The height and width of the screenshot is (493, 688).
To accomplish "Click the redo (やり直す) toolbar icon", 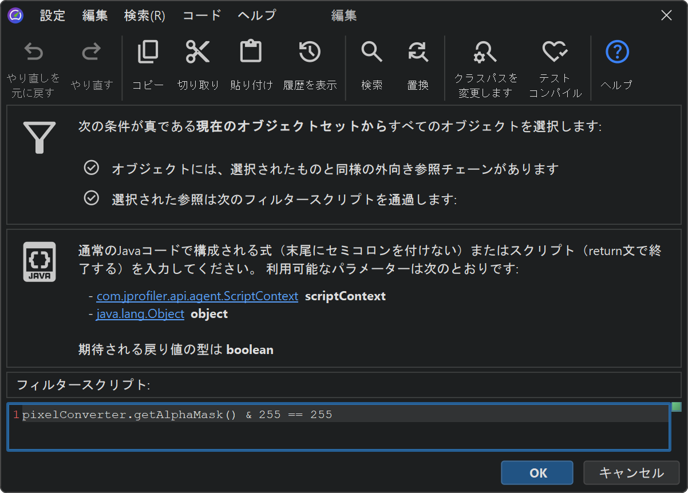I will coord(92,53).
